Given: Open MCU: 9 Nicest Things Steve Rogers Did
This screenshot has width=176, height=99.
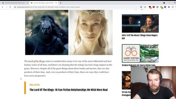Looking at the screenshot, I should coord(140,37).
